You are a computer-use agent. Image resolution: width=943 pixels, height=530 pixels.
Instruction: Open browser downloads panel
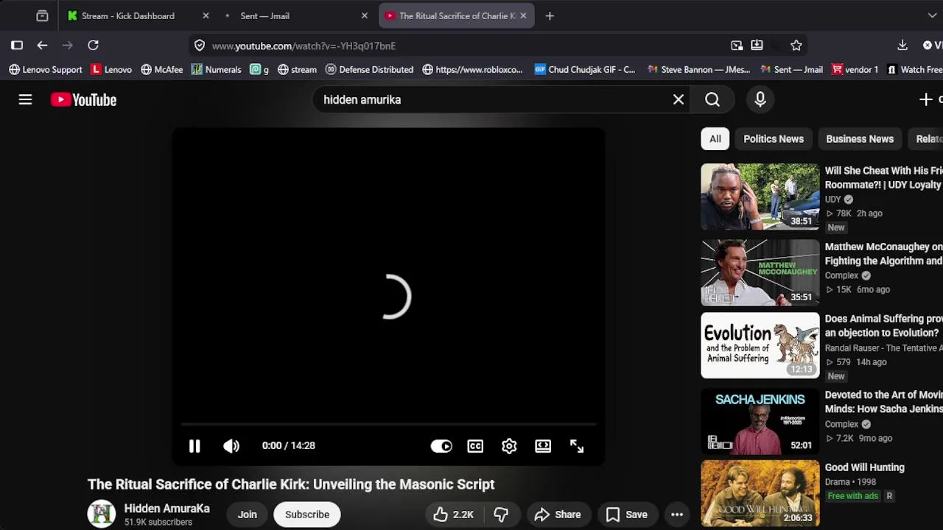point(902,46)
